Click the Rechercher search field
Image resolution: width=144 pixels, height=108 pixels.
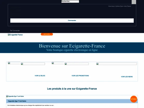[70, 1]
